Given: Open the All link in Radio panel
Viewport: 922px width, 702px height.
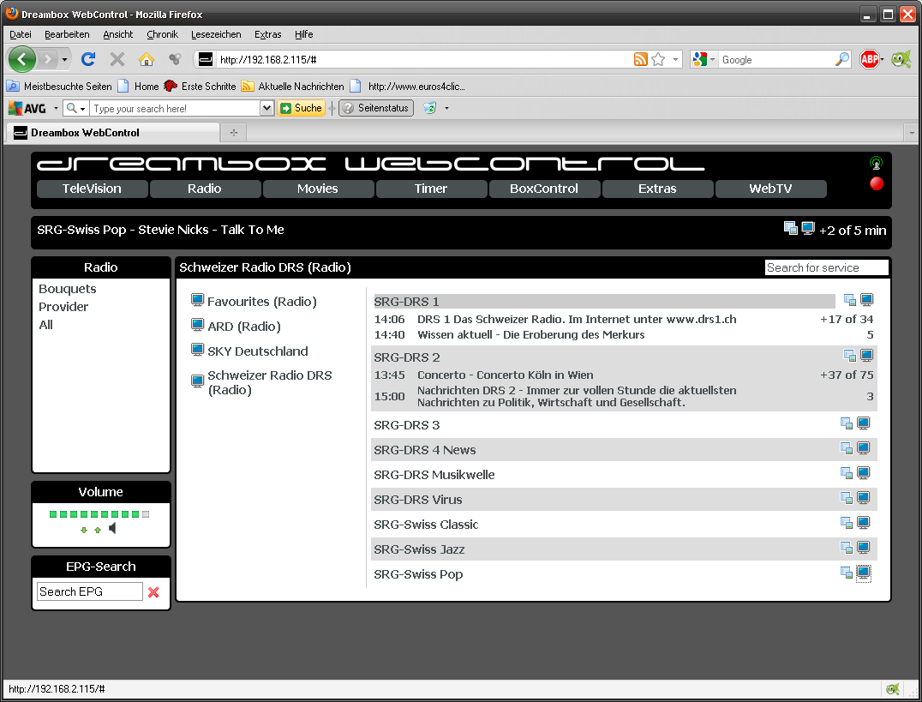Looking at the screenshot, I should pos(46,325).
